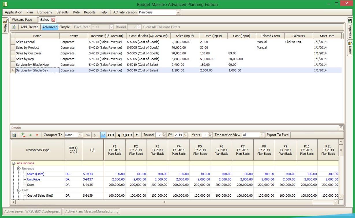The image size is (355, 218).
Task: Select the Sales by Product row
Action: (x=176, y=48)
